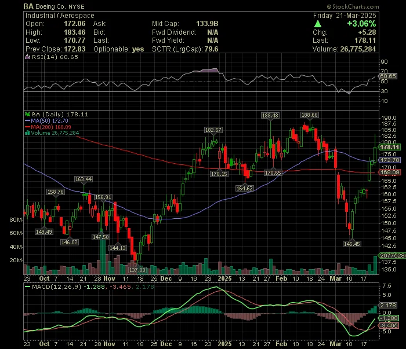Click the RSI indicator icon beside RSI(14)
Viewport: 406px width, 349px height.
(x=27, y=57)
